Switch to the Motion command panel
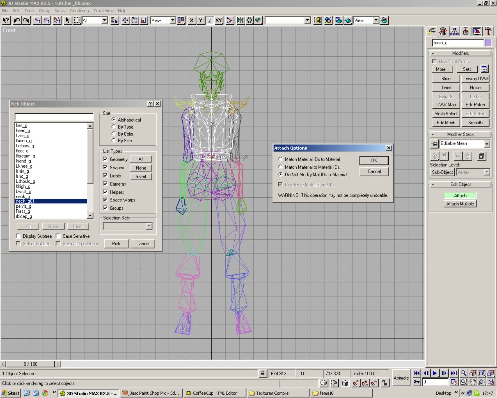 [x=465, y=31]
